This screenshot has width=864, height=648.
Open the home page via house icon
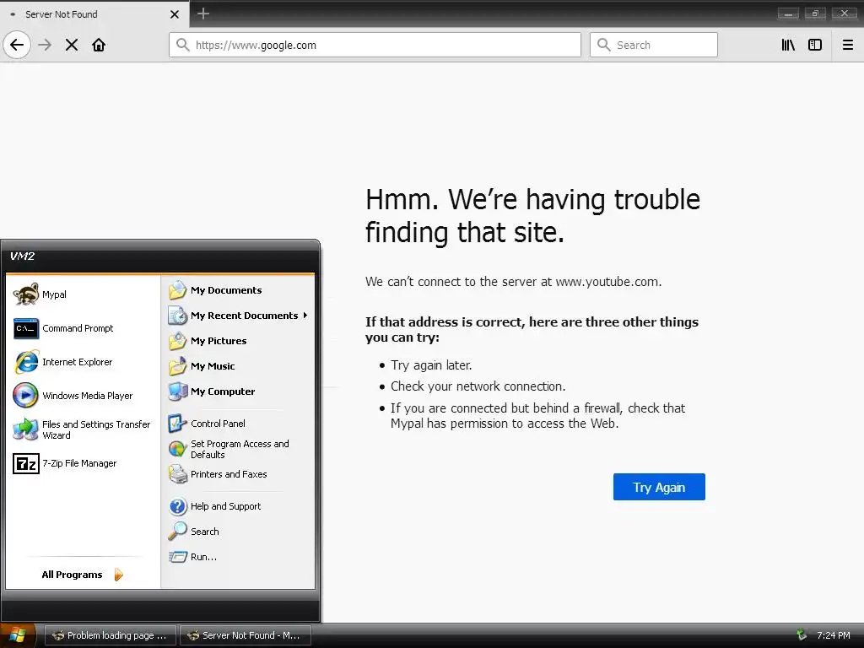click(99, 45)
